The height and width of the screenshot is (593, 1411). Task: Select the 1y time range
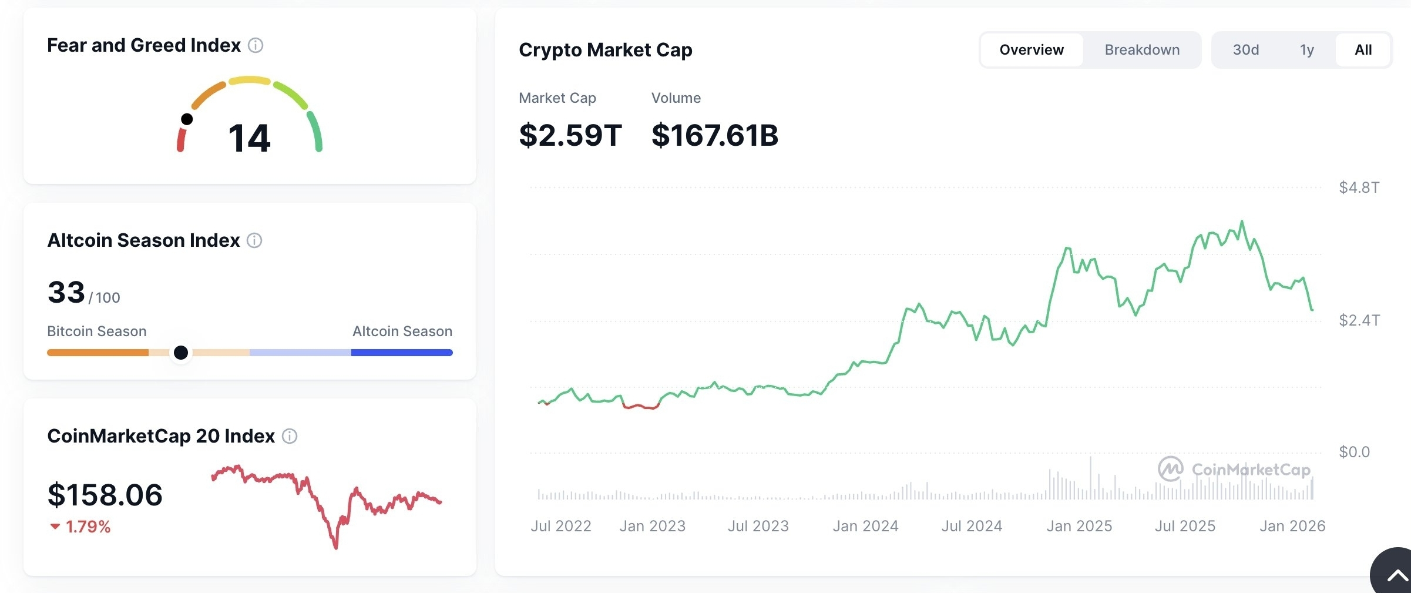[x=1306, y=50]
